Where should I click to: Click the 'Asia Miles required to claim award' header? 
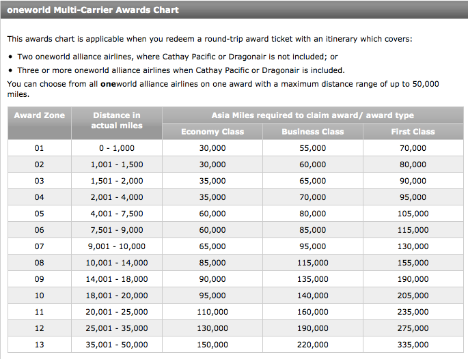(x=313, y=115)
